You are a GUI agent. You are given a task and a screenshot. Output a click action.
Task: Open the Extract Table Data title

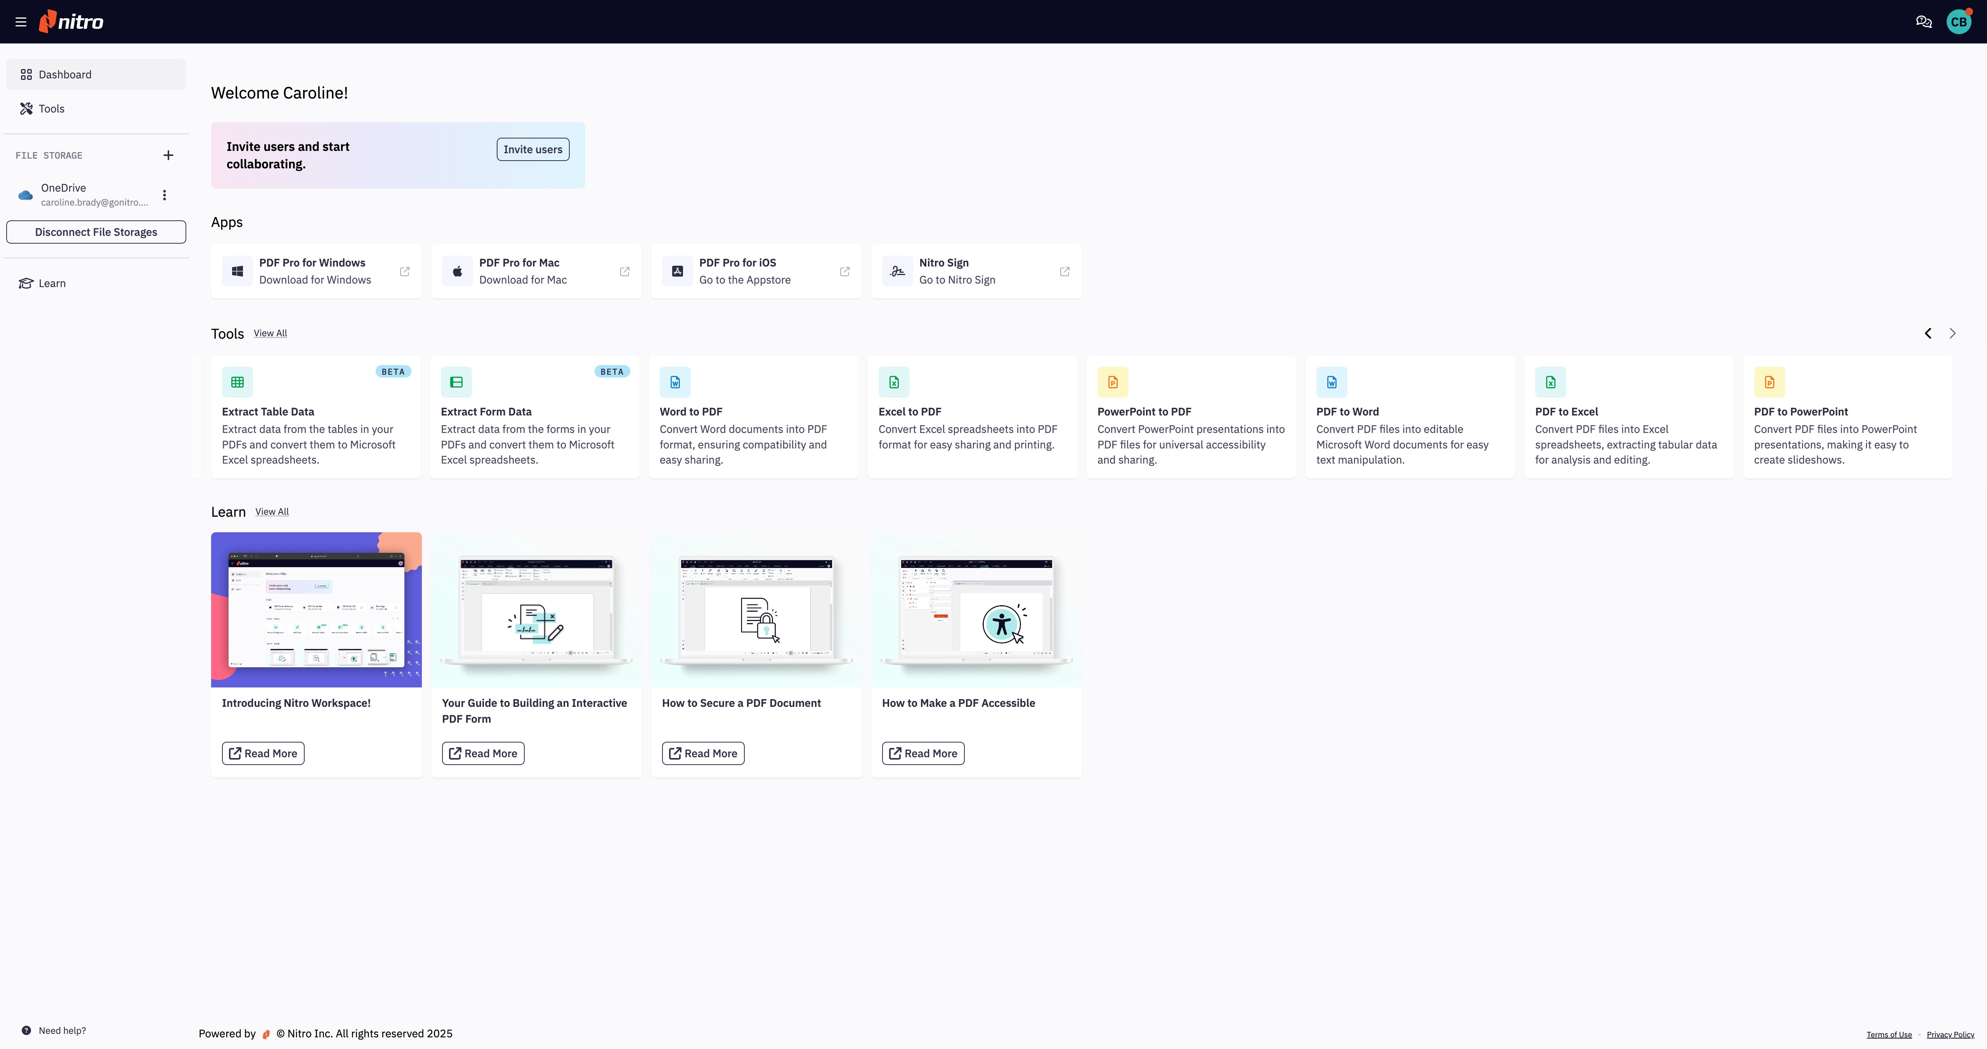pyautogui.click(x=268, y=412)
